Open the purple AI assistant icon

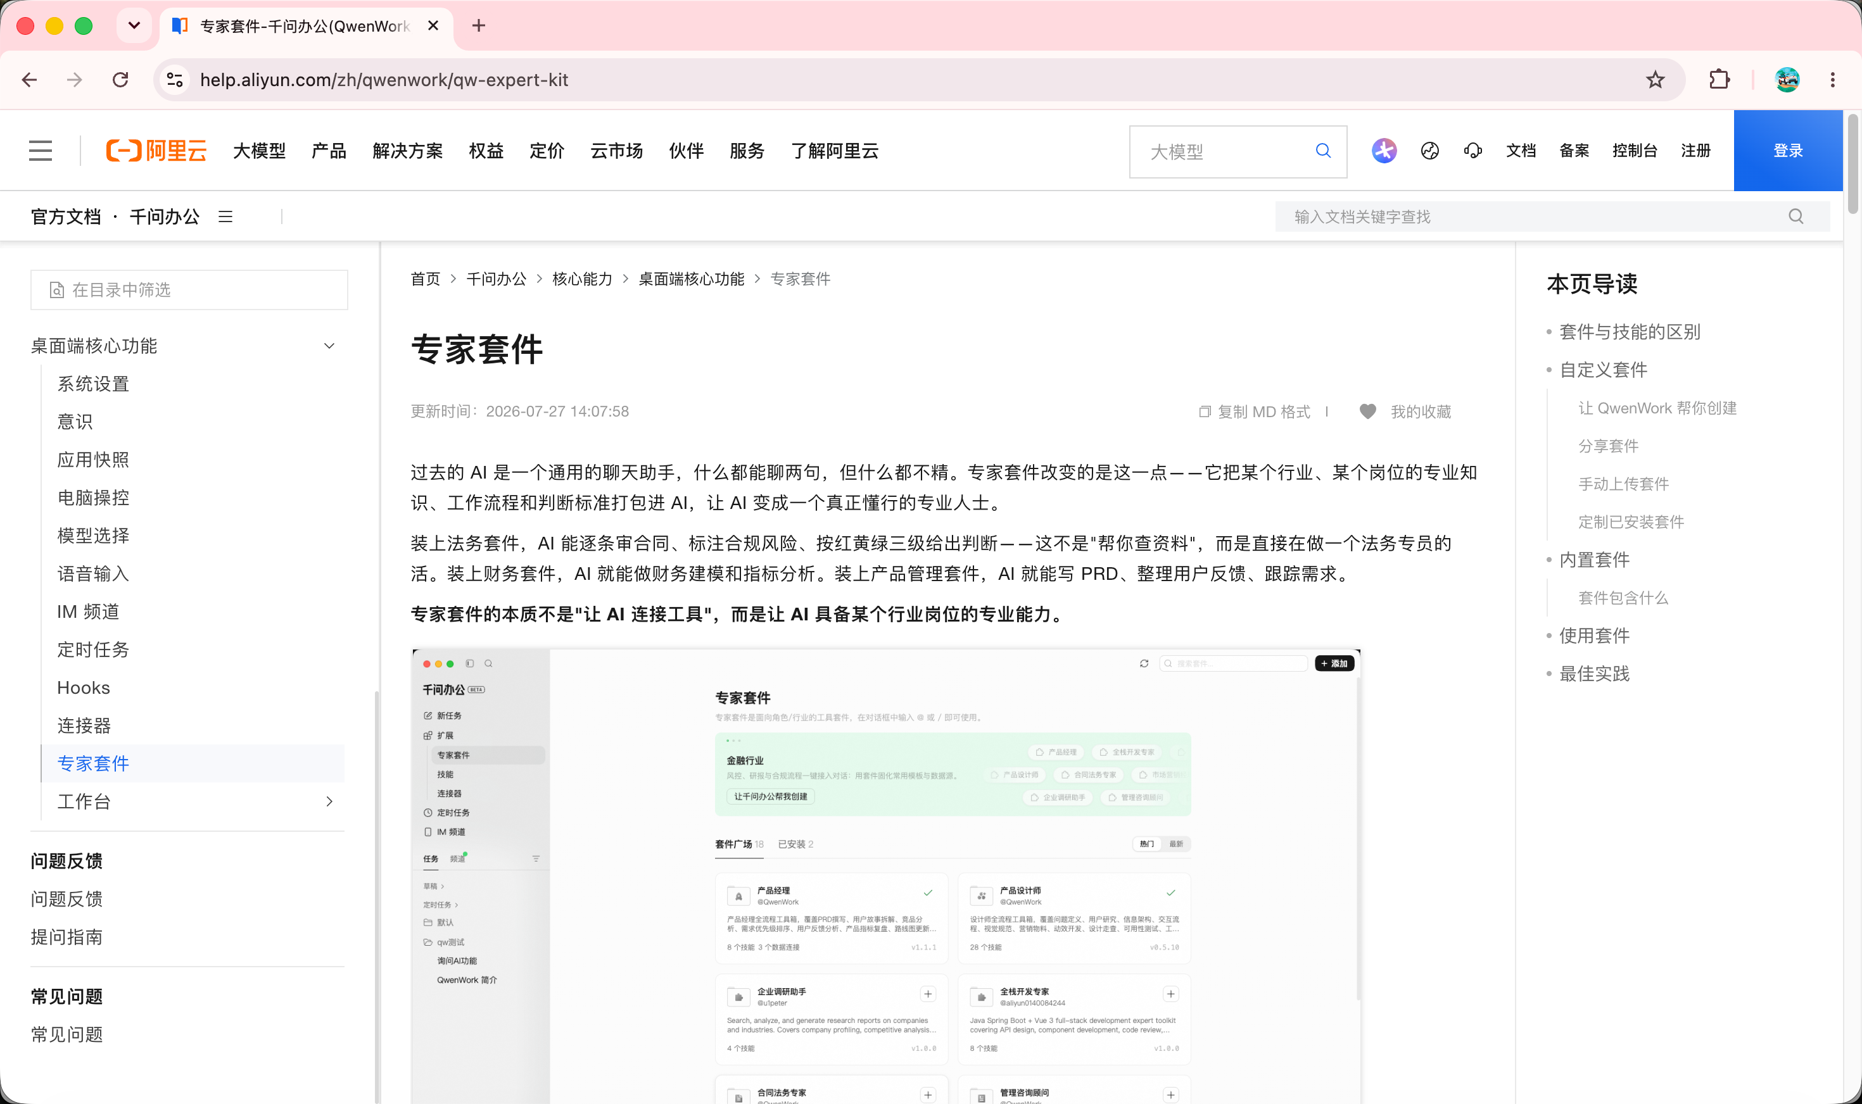pos(1384,151)
